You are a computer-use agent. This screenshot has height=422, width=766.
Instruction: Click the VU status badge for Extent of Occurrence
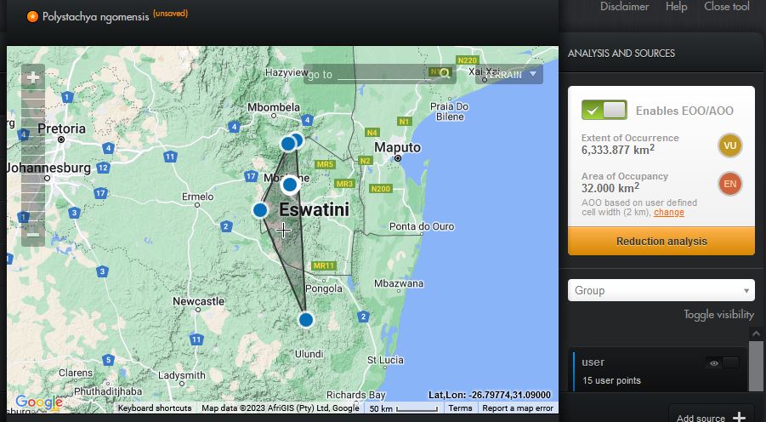[729, 145]
